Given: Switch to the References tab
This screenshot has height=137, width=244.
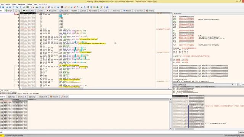Looking at the screenshot, I should (115, 11).
